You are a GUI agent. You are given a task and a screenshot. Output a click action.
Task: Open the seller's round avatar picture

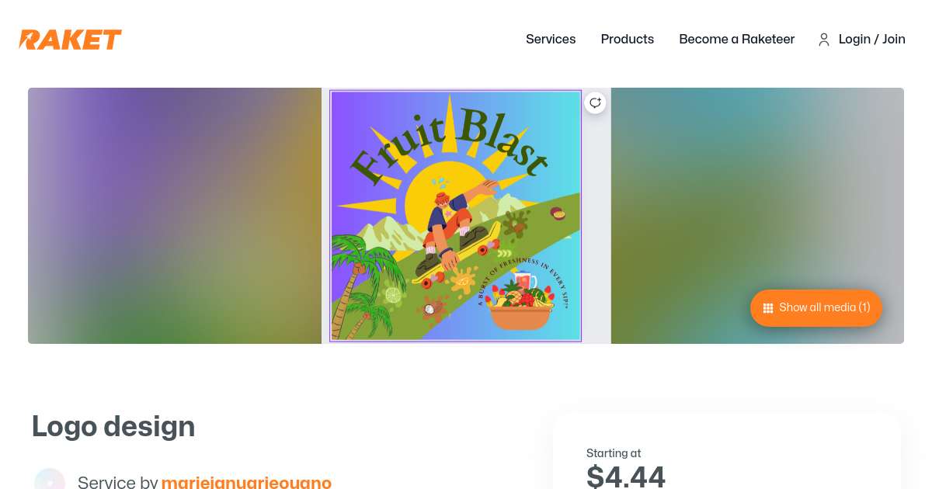click(50, 480)
